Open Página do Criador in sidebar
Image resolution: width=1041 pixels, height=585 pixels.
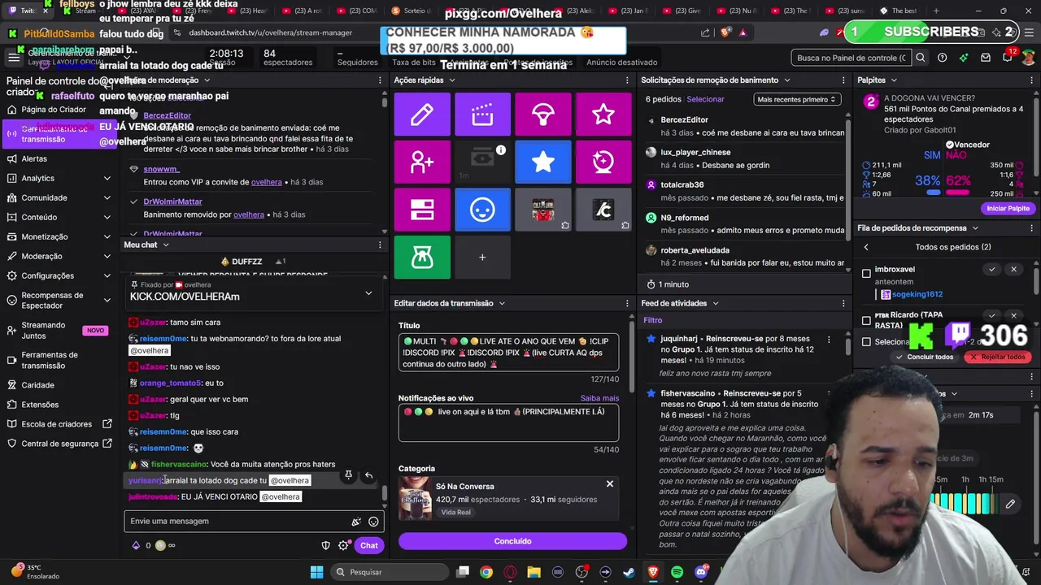pos(54,110)
